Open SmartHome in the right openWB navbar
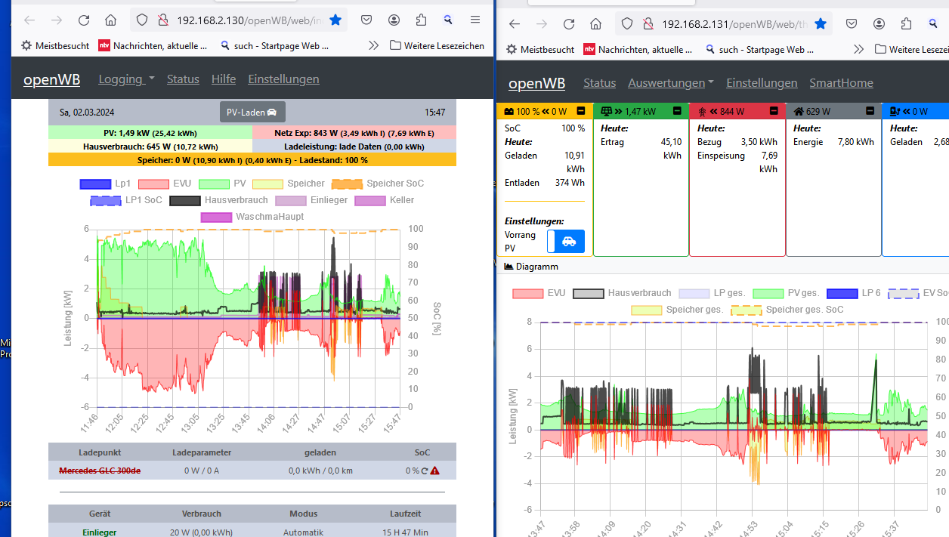Screen dimensions: 949x537 coord(842,83)
